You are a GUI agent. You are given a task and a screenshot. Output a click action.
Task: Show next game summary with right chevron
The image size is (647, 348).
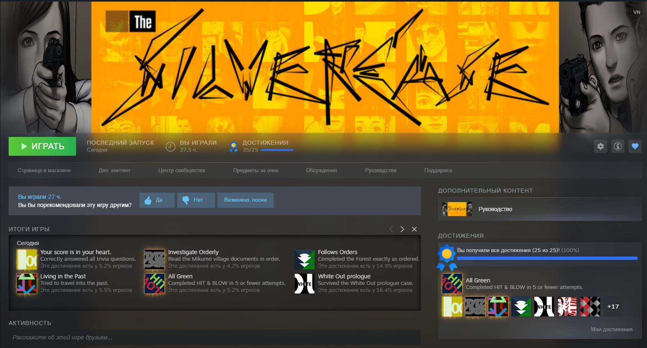click(x=402, y=229)
